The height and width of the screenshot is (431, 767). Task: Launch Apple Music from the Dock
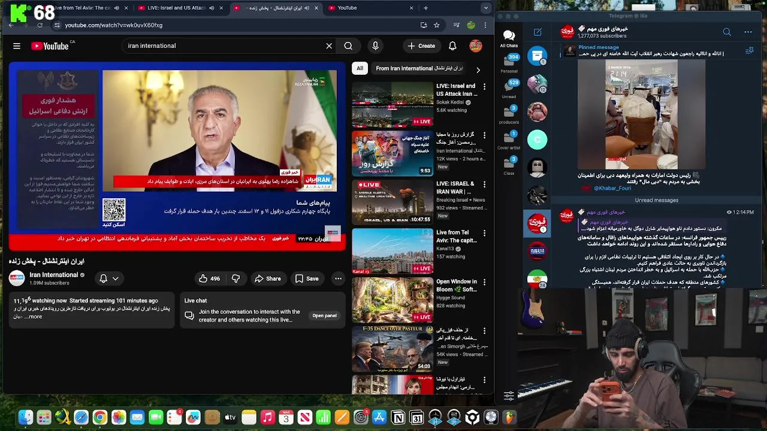tap(268, 417)
